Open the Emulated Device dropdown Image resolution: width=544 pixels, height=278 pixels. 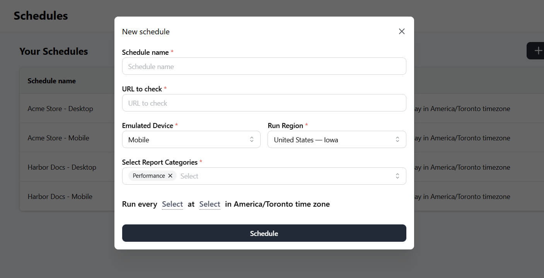coord(191,140)
